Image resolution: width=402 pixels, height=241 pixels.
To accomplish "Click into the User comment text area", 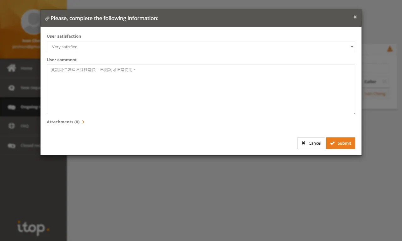I will 201,89.
